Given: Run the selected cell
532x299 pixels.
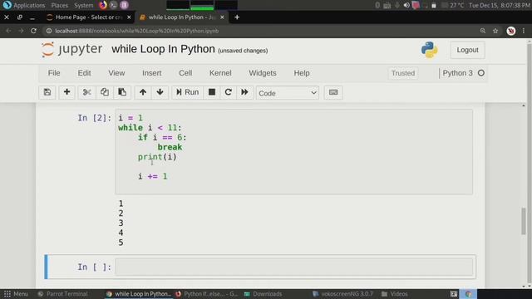Looking at the screenshot, I should point(187,92).
